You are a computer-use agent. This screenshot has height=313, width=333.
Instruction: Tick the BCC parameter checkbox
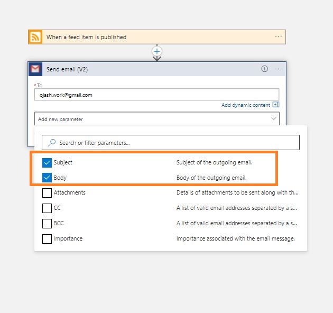(47, 224)
